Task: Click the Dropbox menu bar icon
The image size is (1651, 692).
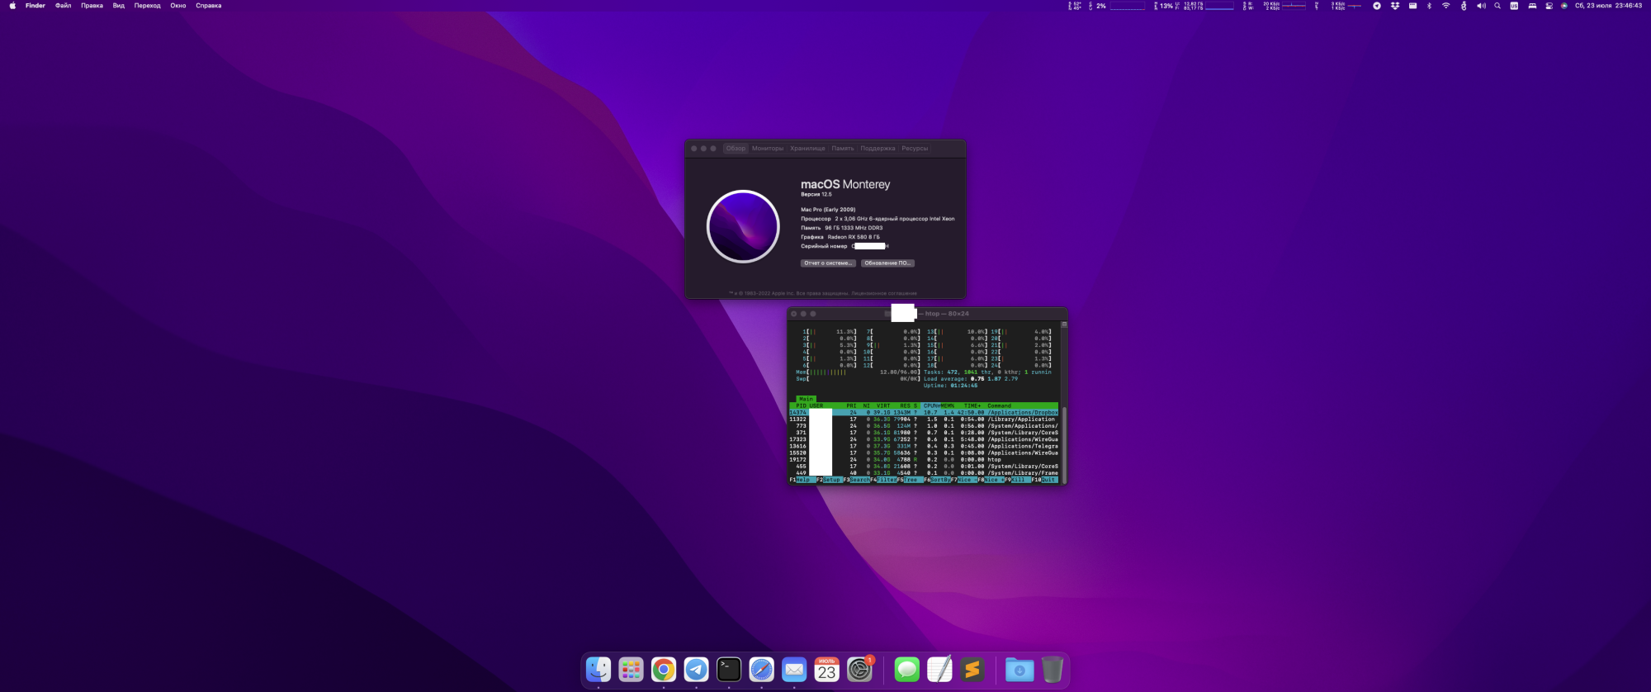Action: point(1395,6)
